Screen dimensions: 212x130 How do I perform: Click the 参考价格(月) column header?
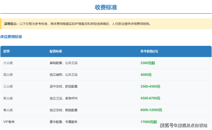pyautogui.click(x=149, y=52)
